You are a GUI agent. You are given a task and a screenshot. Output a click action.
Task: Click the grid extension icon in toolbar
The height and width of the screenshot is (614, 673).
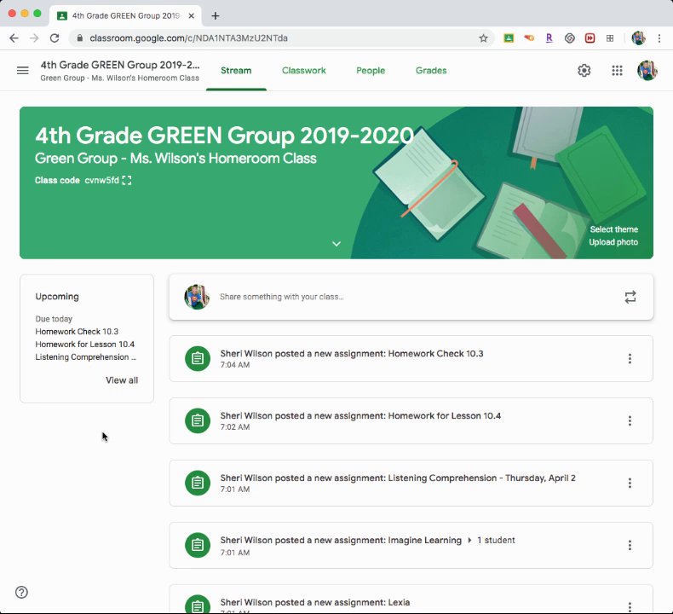(x=610, y=38)
